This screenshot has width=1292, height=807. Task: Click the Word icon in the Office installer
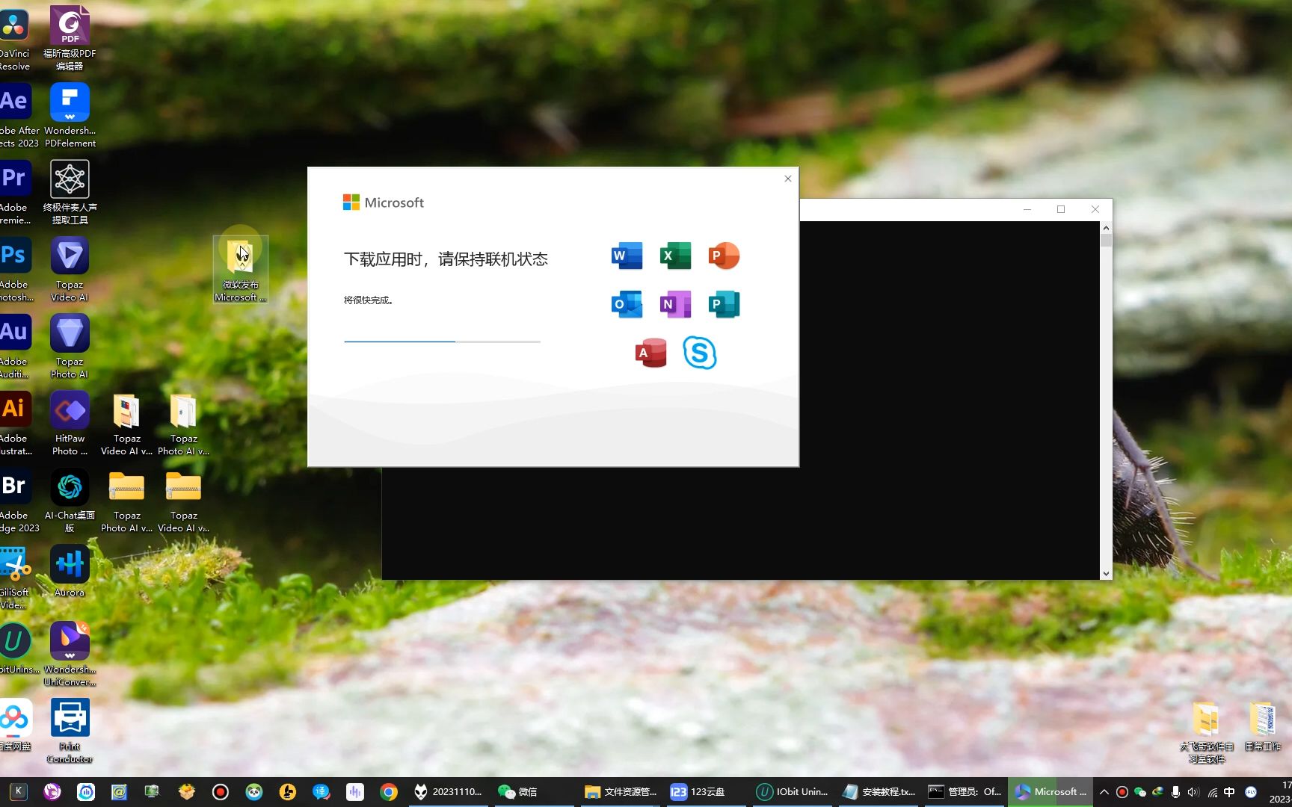pos(627,256)
